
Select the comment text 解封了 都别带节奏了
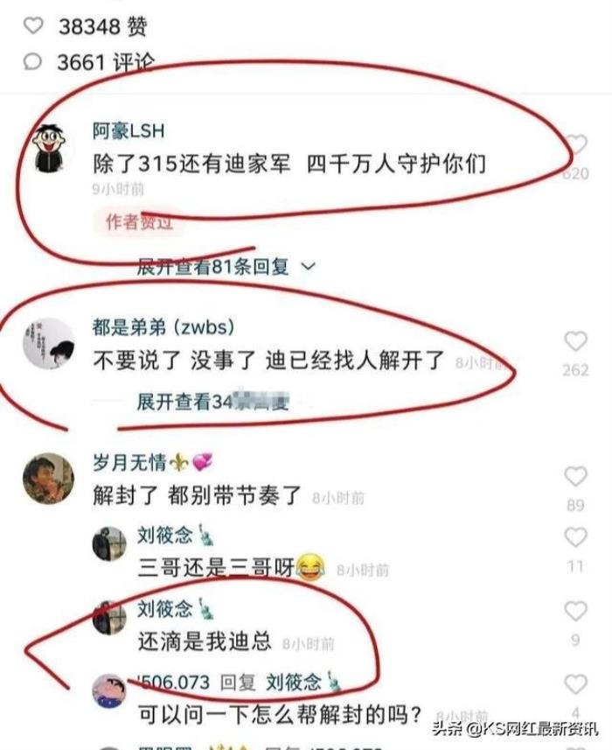pyautogui.click(x=197, y=495)
